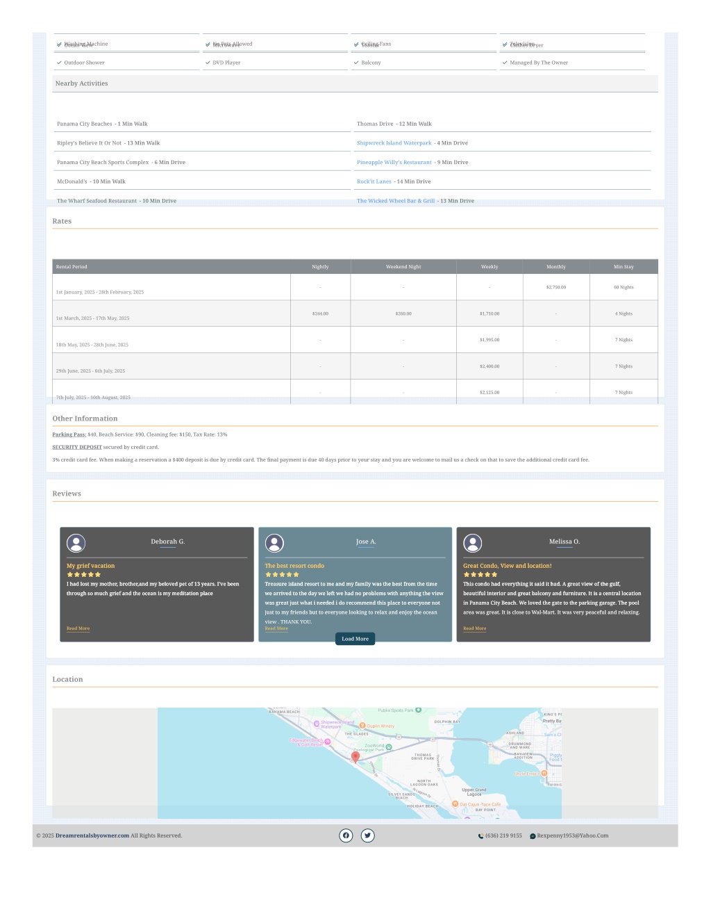Click Read More on Jose A.'s review
The height and width of the screenshot is (921, 711).
(x=276, y=628)
